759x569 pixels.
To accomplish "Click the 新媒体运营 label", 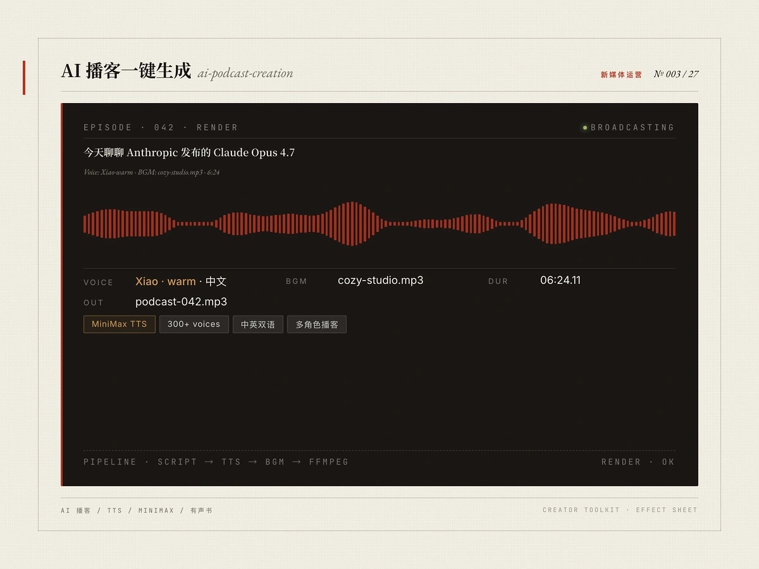I will tap(621, 75).
